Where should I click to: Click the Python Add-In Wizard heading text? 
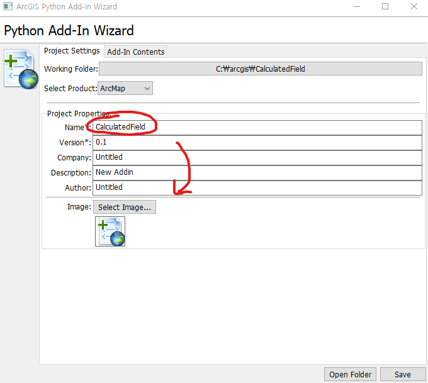click(x=69, y=30)
